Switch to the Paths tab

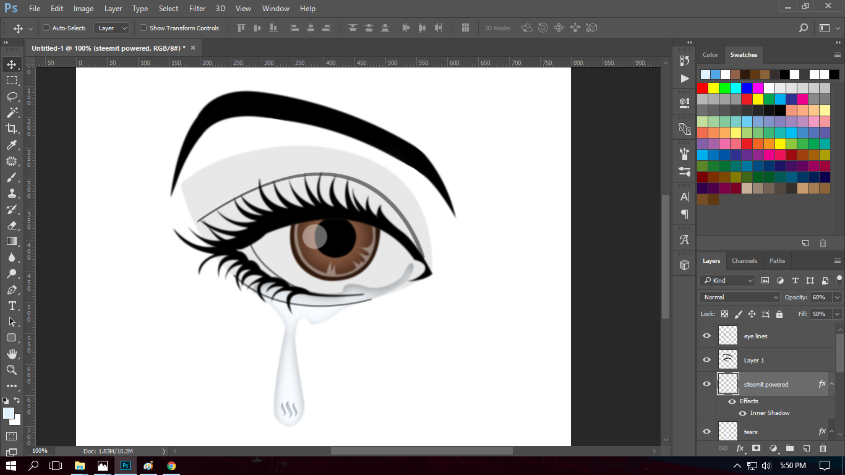pyautogui.click(x=778, y=261)
